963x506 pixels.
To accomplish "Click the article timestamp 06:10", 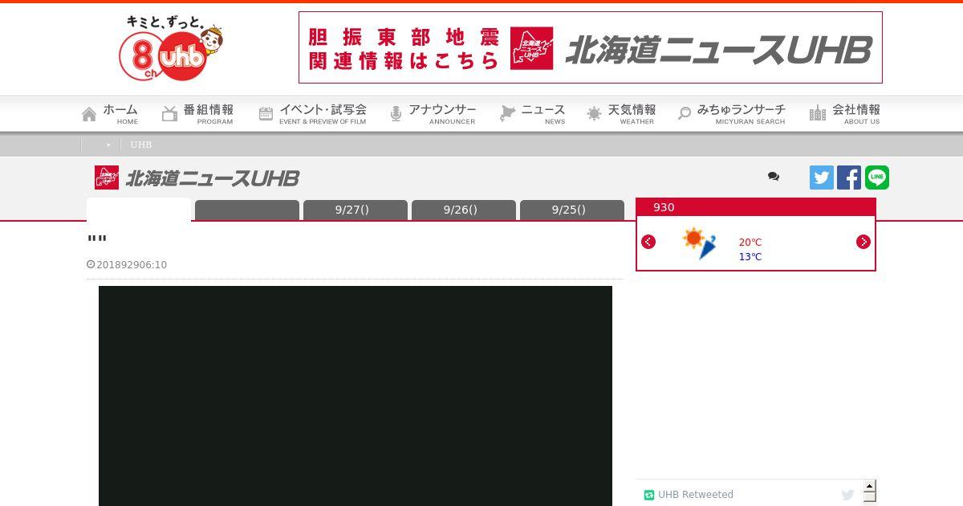I will [127, 265].
